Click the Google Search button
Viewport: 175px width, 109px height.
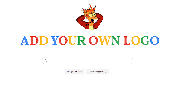coord(74,71)
